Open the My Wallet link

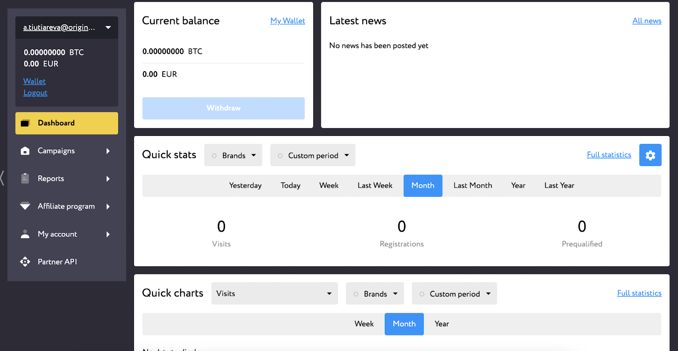tap(287, 21)
